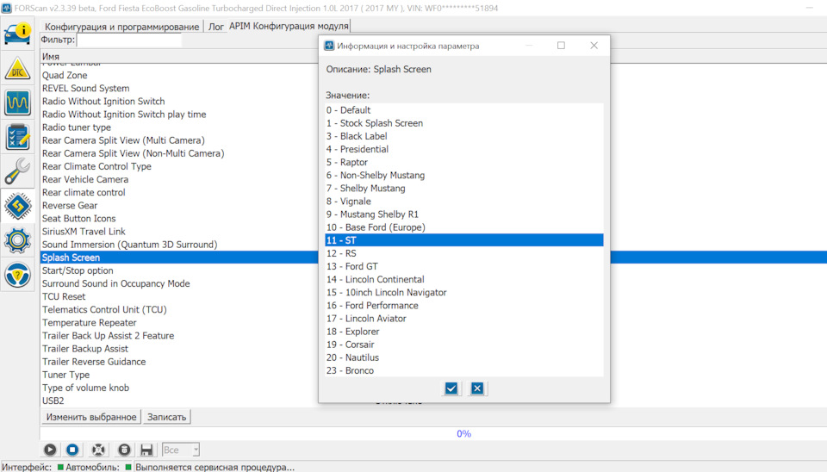
Task: Open the chip configuration and programming section
Action: [x=17, y=206]
